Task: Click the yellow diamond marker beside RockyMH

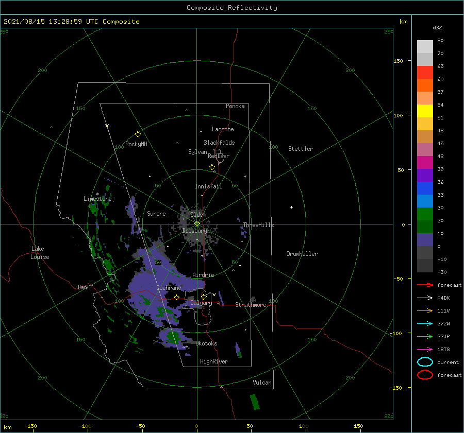Action: point(138,134)
